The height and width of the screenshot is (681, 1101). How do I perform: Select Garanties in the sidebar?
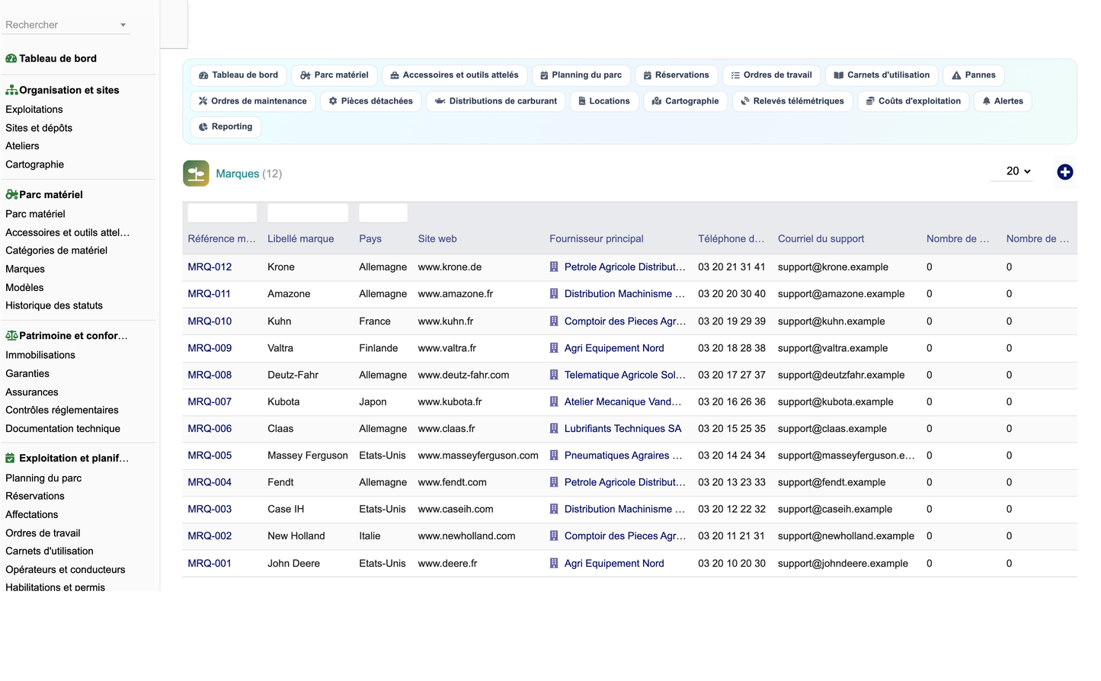[27, 373]
